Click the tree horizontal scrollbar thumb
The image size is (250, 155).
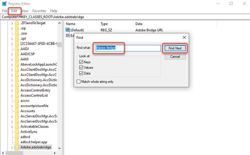(x=14, y=153)
